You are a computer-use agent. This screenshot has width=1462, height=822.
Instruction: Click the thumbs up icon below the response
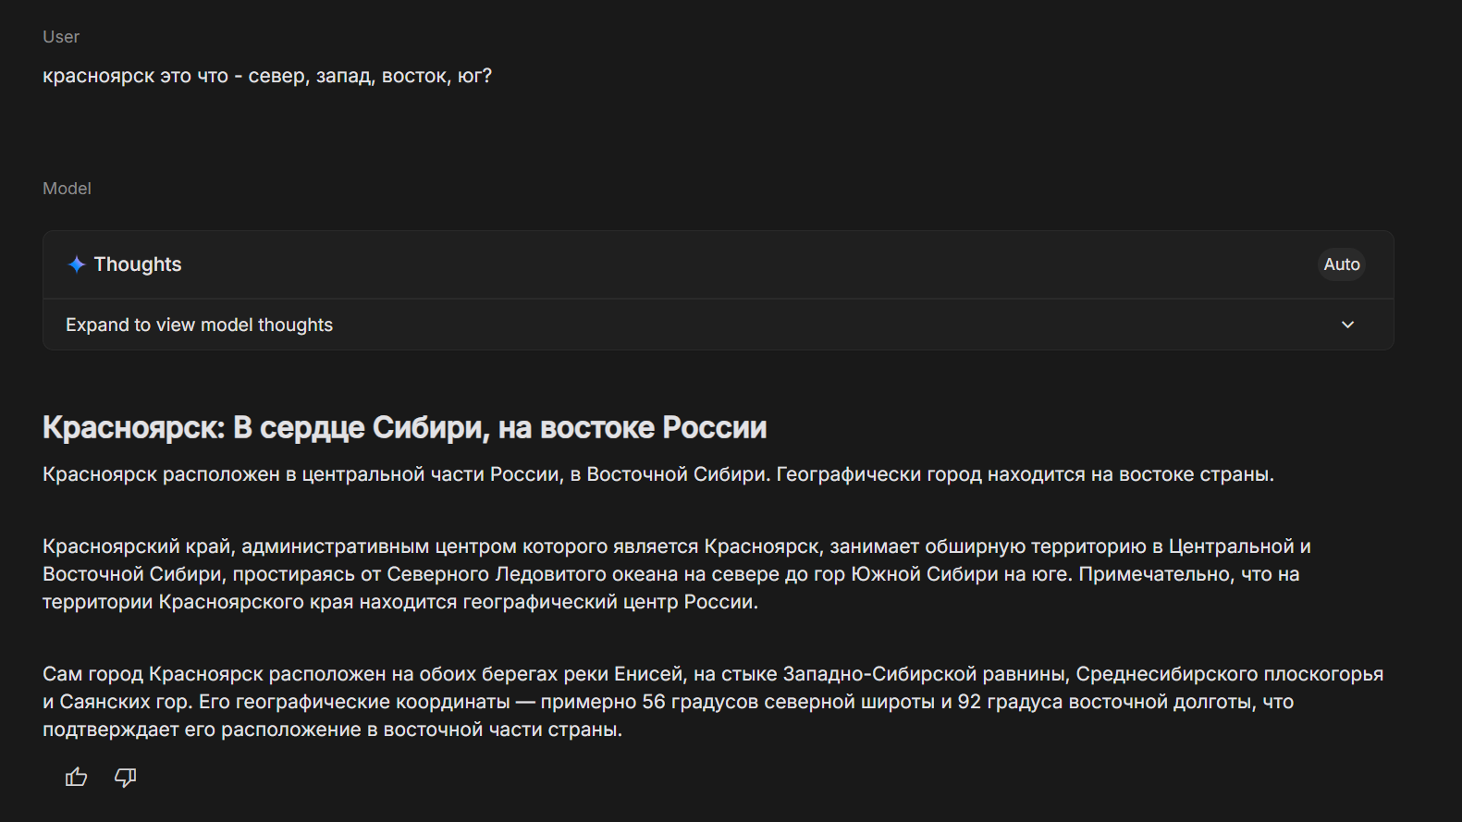76,778
